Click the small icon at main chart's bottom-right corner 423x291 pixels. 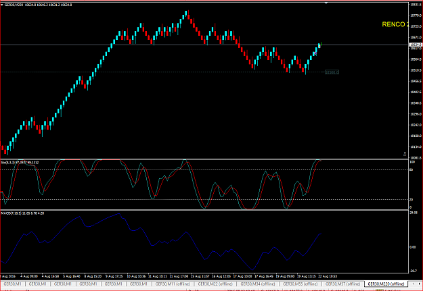coord(405,154)
